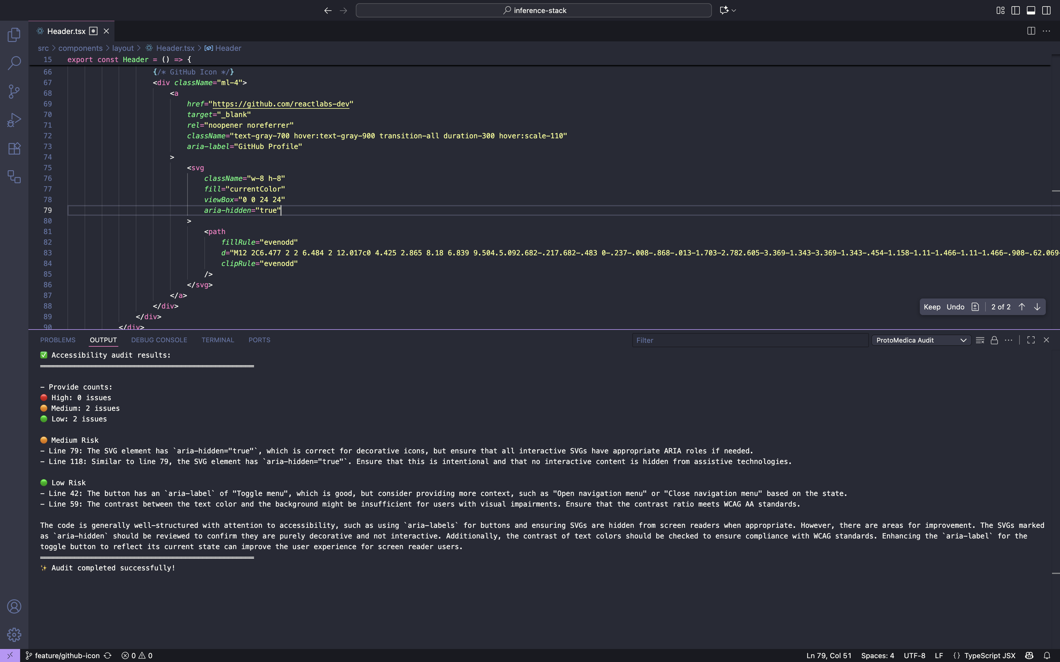
Task: Select UTF-8 encoding status
Action: point(914,655)
